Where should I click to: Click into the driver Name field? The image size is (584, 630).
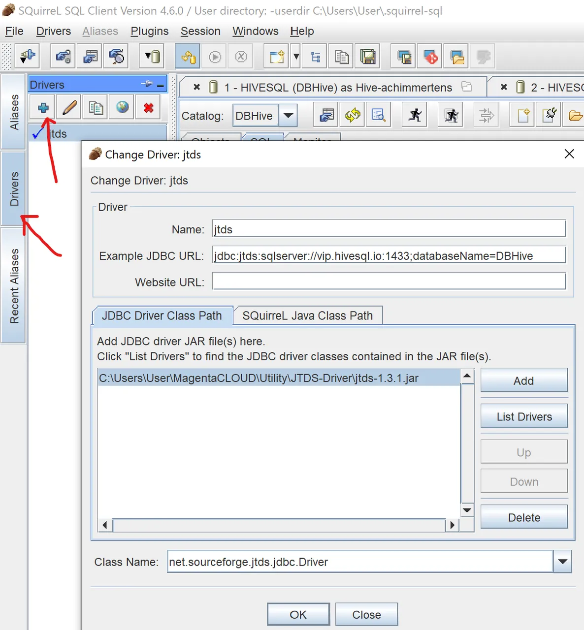389,229
